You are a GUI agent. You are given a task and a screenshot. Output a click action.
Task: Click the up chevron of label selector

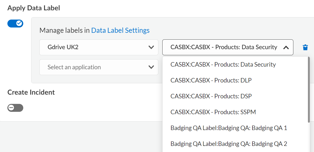(286, 48)
